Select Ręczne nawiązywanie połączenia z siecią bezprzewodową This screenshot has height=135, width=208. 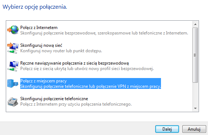(x=75, y=63)
